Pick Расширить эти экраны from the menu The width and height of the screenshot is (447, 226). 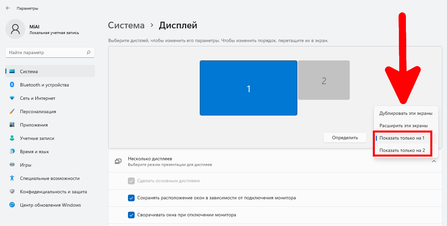[404, 126]
